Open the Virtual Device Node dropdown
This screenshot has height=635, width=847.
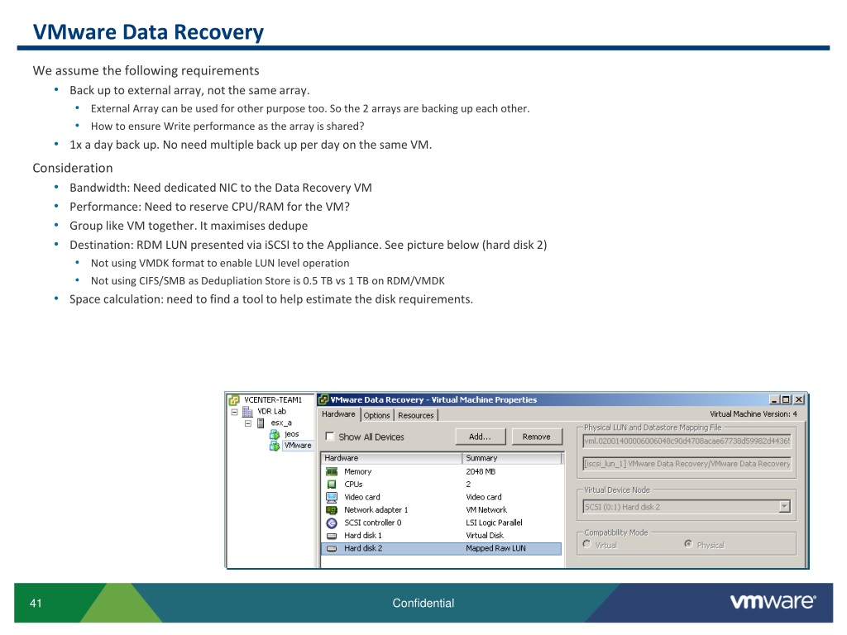[784, 507]
